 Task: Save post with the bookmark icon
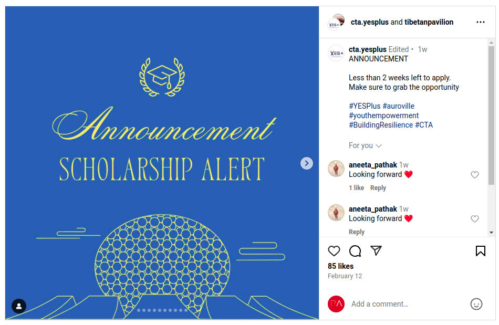(480, 251)
